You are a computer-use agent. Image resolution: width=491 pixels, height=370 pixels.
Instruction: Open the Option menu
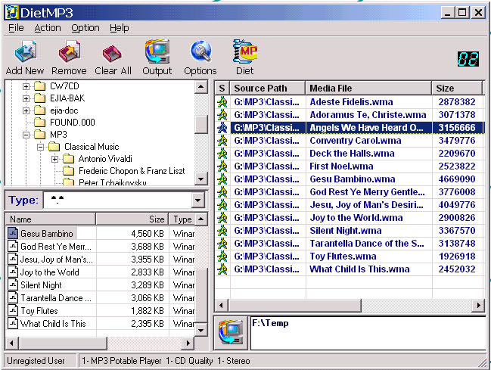85,28
